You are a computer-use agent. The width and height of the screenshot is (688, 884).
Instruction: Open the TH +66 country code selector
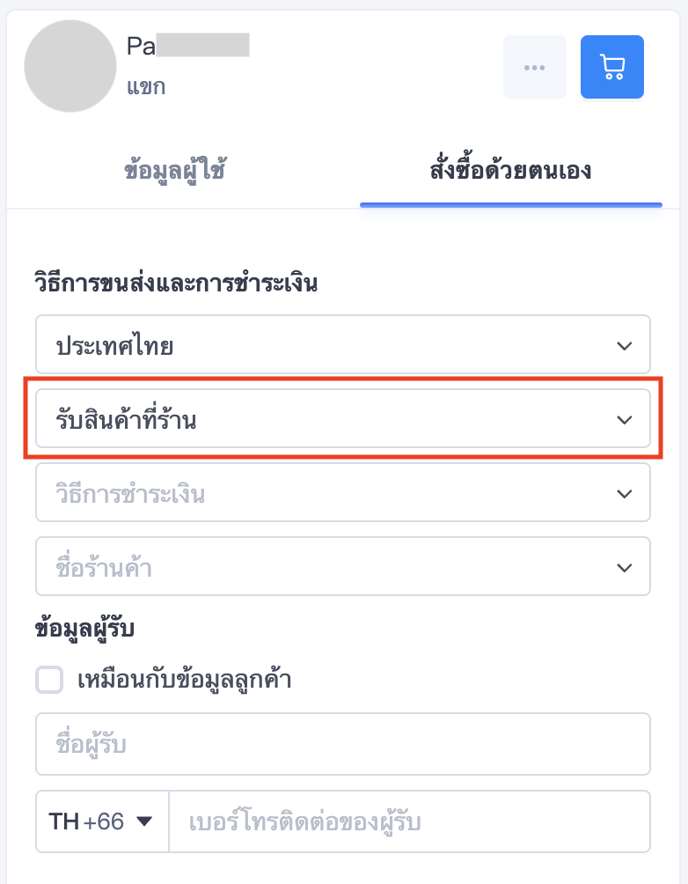[x=102, y=821]
